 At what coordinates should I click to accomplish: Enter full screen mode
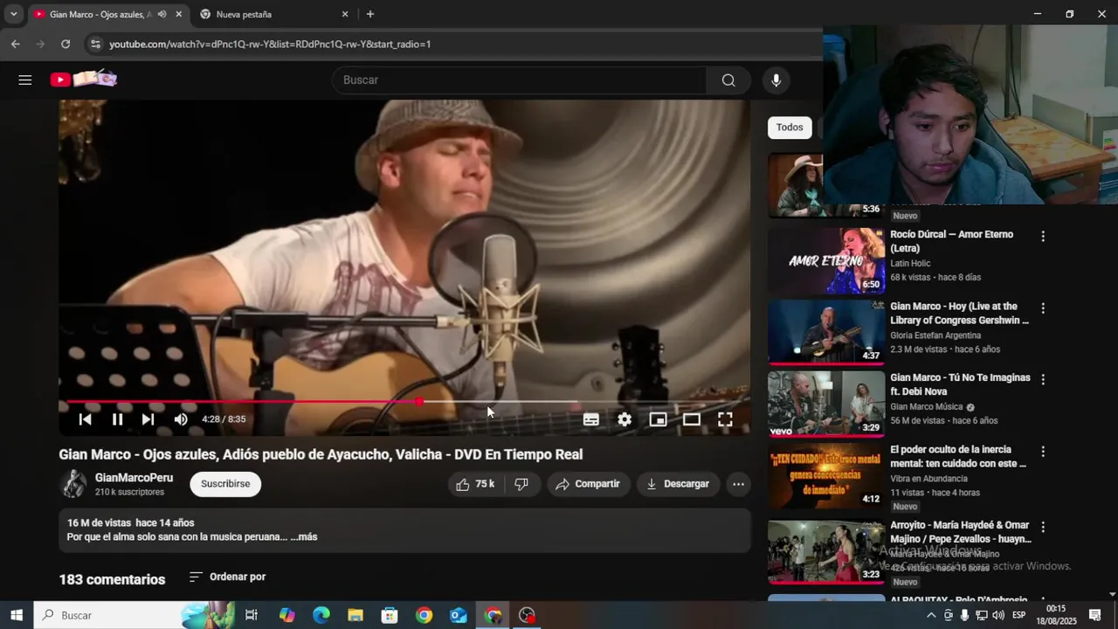coord(725,419)
